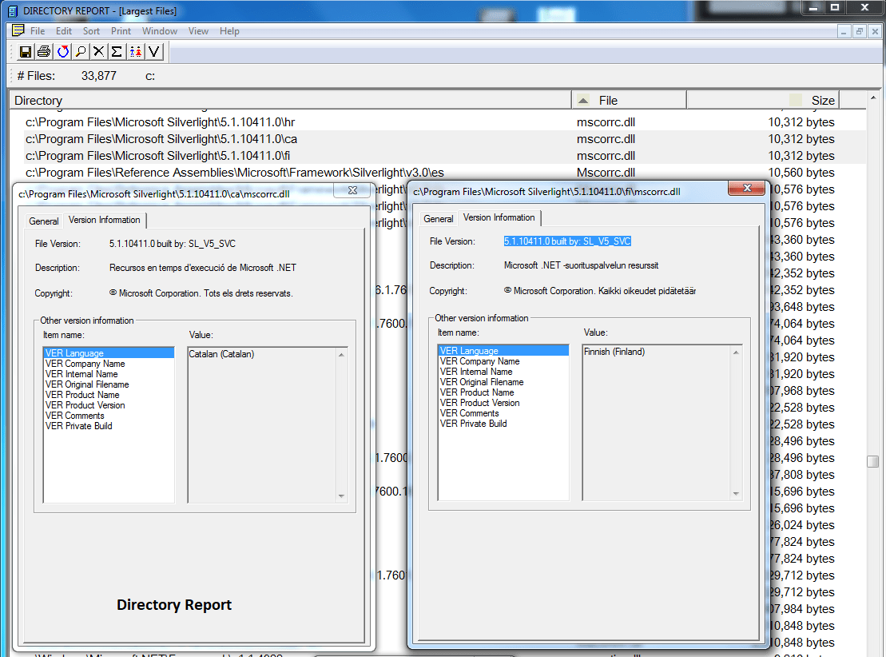Viewport: 886px width, 657px height.
Task: Switch to General tab in the ca\mscorrc.dll dialog
Action: (43, 221)
